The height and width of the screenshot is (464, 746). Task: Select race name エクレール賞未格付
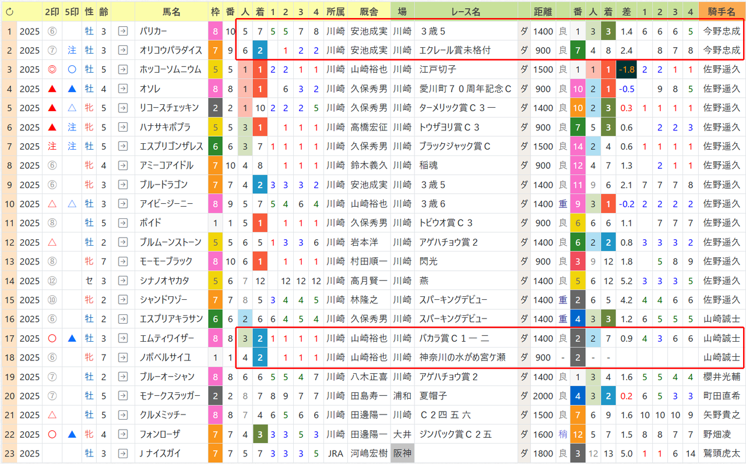455,51
